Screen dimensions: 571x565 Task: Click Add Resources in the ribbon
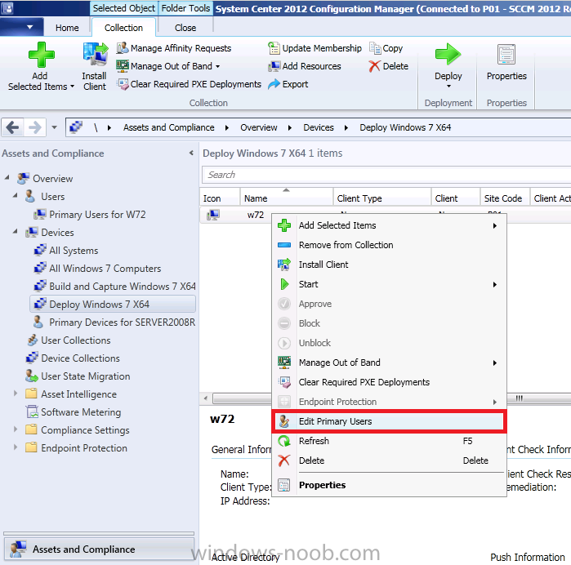[305, 66]
